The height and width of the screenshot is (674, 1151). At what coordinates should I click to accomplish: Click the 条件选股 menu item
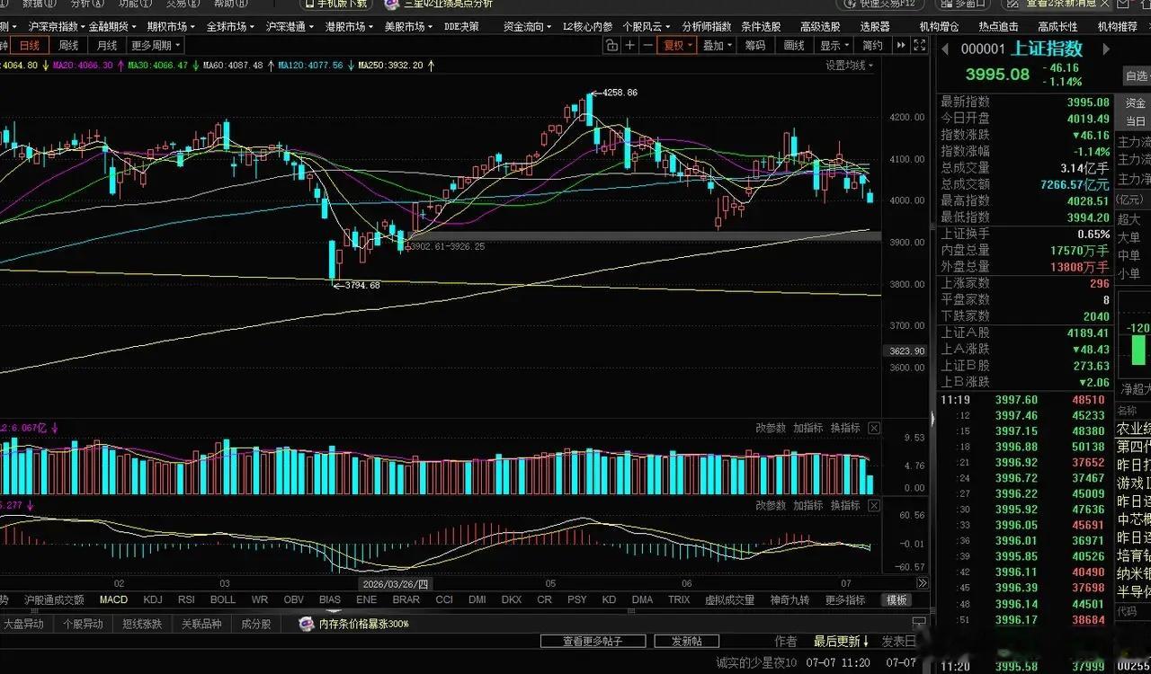point(761,27)
